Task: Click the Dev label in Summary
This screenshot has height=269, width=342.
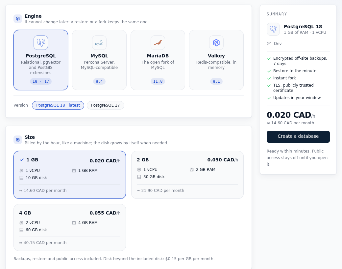Action: coord(278,44)
